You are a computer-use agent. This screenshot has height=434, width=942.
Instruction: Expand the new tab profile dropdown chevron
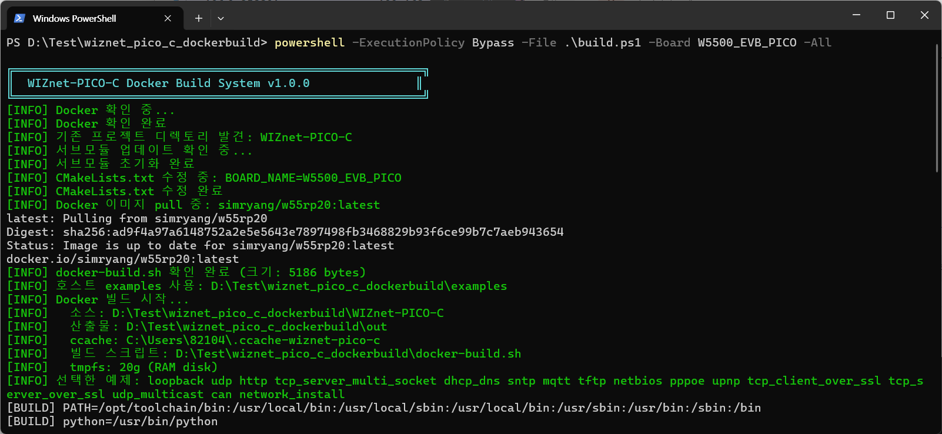click(x=221, y=18)
